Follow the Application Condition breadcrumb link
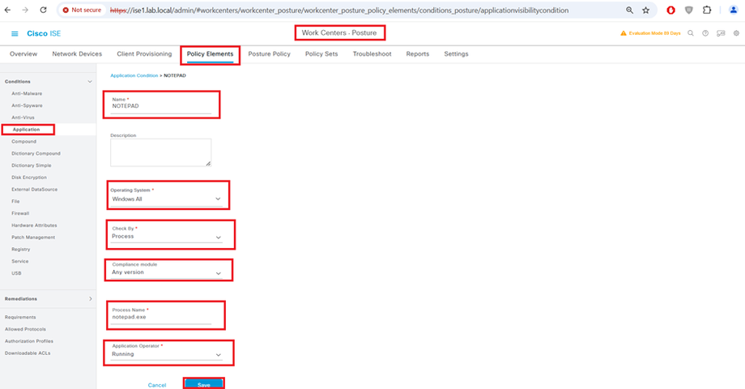 point(134,75)
